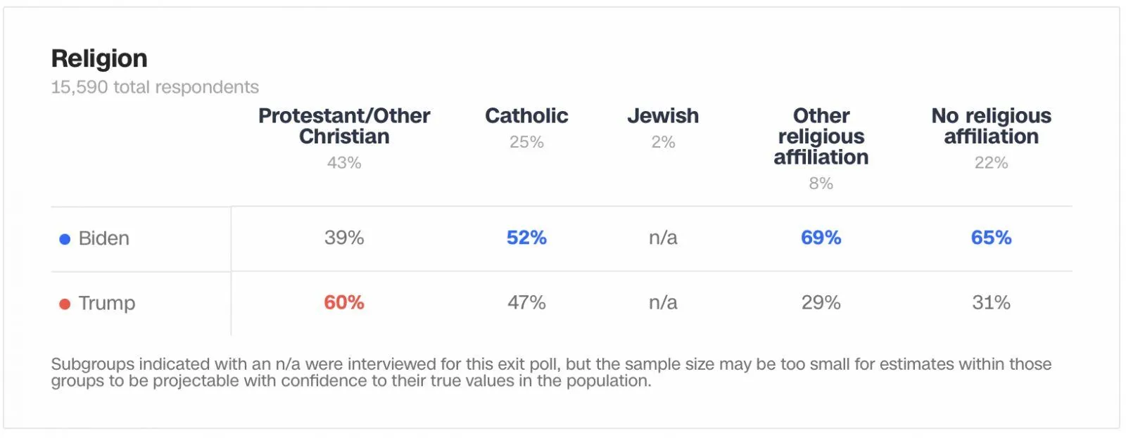The height and width of the screenshot is (438, 1126).
Task: Select the Jewish column header
Action: tap(663, 116)
